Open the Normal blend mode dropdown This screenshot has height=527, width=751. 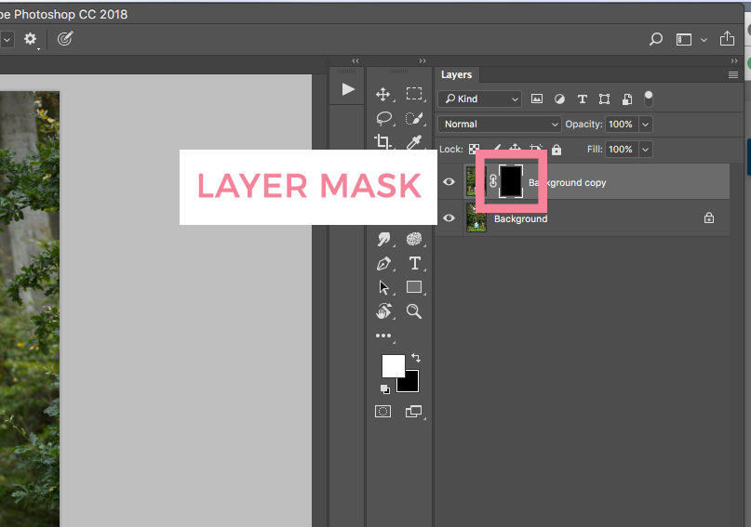click(500, 124)
